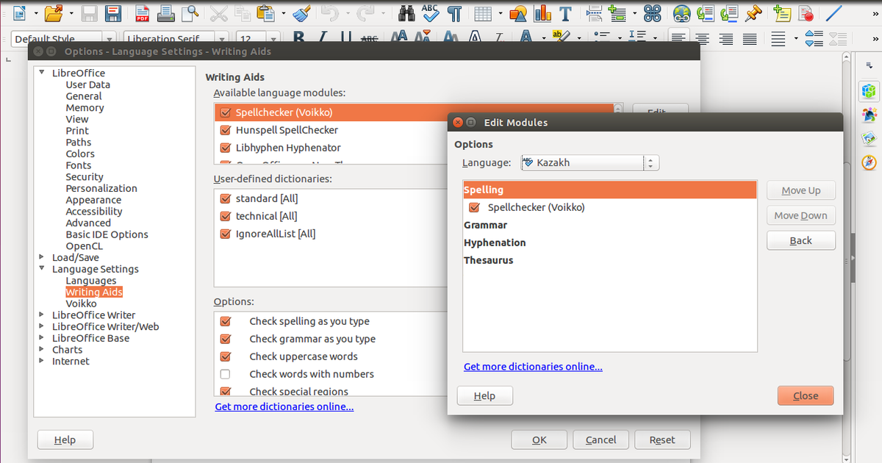Screen dimensions: 882x463
Task: Expand the LibreOffice Writer tree node
Action: tap(42, 315)
